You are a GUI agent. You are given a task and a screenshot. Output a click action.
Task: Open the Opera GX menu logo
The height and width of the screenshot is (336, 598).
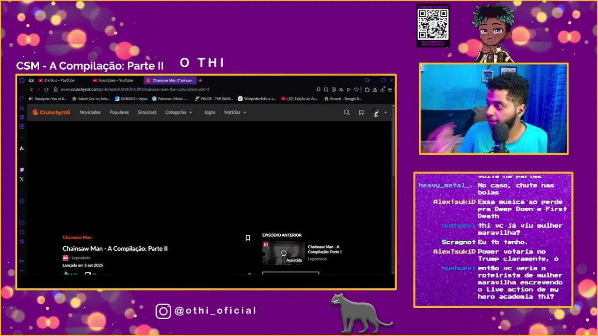tap(22, 80)
